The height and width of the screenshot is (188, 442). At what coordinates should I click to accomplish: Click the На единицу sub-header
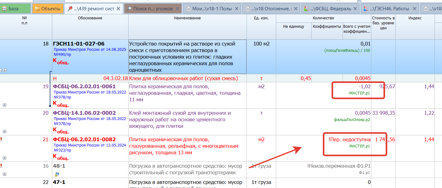294,31
